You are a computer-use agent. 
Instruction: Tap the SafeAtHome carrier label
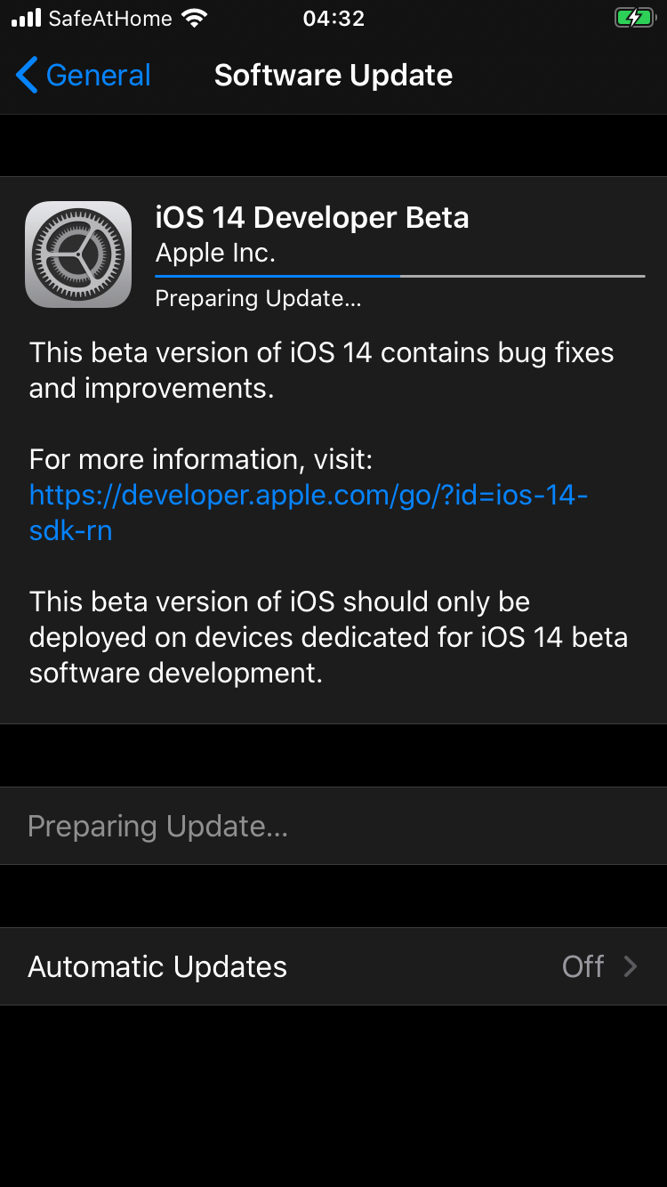110,18
